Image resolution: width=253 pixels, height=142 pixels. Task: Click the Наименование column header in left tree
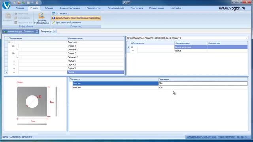coord(96,39)
